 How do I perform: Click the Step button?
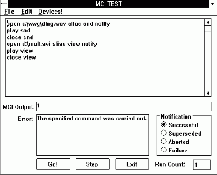tap(92, 164)
